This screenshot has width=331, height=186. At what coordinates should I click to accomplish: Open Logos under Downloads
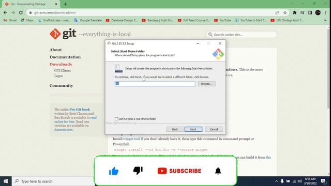click(x=58, y=76)
